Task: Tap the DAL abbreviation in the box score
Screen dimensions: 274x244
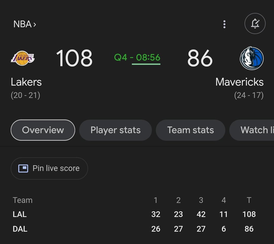Action: [x=20, y=229]
